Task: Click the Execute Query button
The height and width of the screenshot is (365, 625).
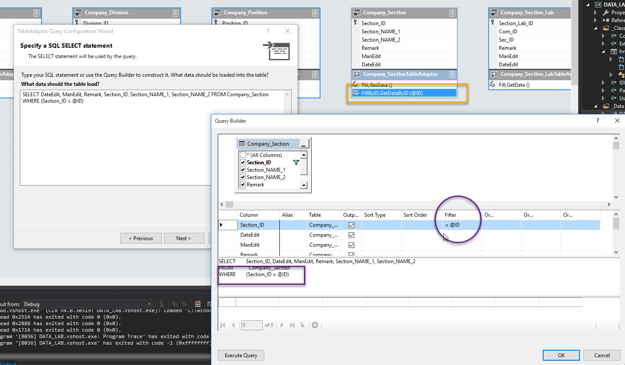Action: (x=241, y=355)
